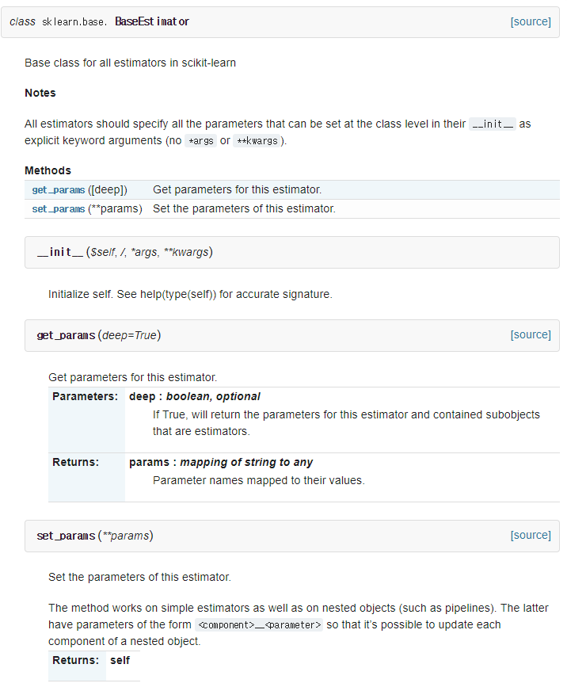Click 'Get parameters for this estimator.' table description
Screen dimensions: 567x687
click(x=237, y=189)
